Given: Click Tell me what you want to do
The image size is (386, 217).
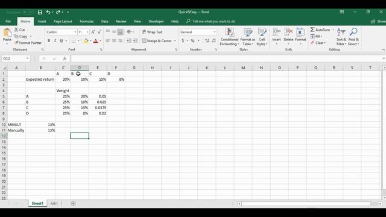Looking at the screenshot, I should (210, 22).
